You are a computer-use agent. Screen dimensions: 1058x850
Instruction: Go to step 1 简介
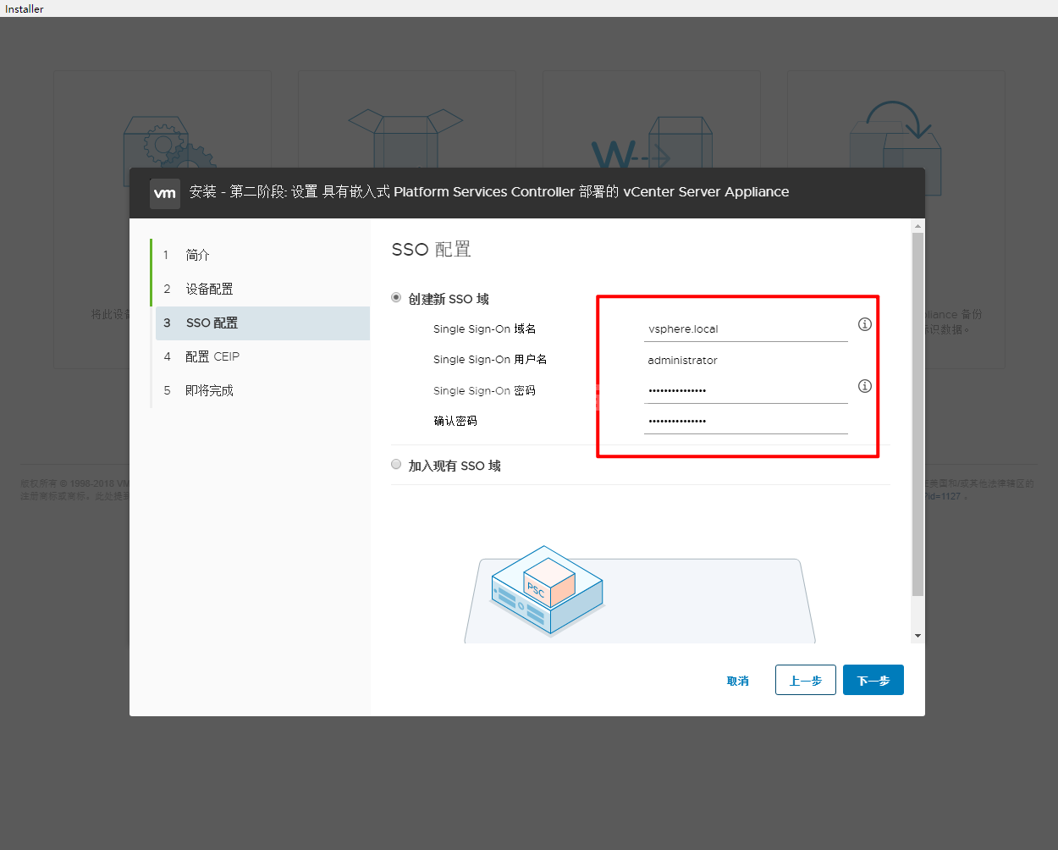coord(197,255)
